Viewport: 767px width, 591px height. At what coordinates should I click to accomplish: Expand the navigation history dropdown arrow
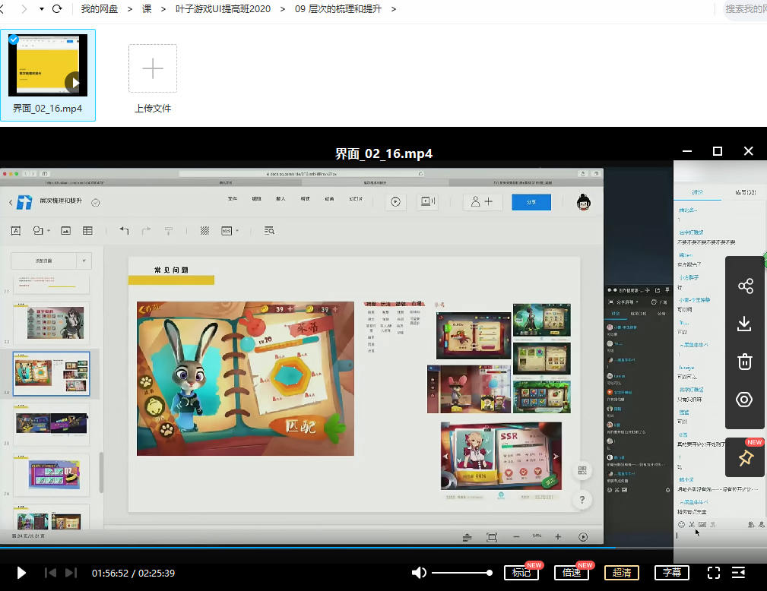pos(41,9)
